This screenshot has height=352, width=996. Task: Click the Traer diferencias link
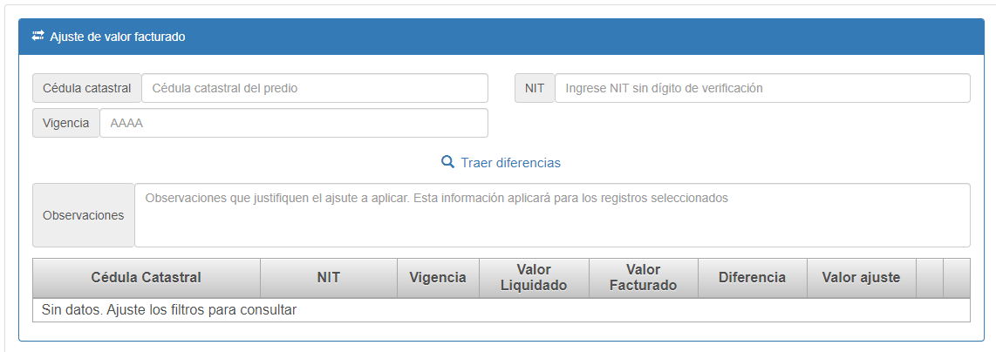pyautogui.click(x=510, y=163)
